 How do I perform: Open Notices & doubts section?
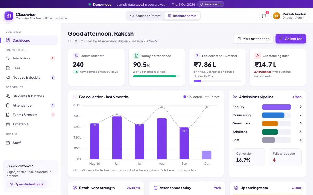click(30, 78)
